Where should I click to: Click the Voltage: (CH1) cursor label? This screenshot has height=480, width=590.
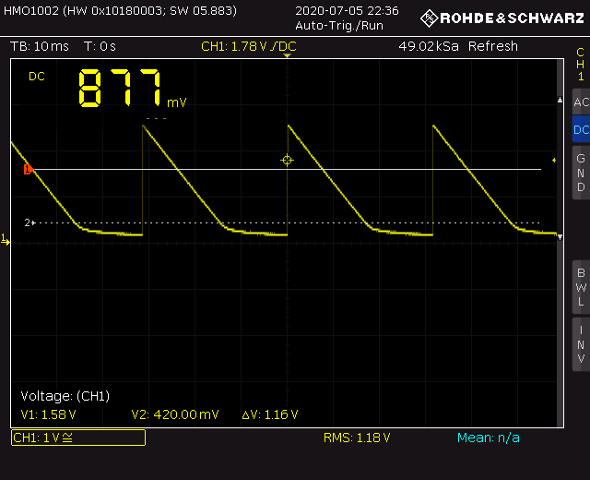[x=65, y=396]
